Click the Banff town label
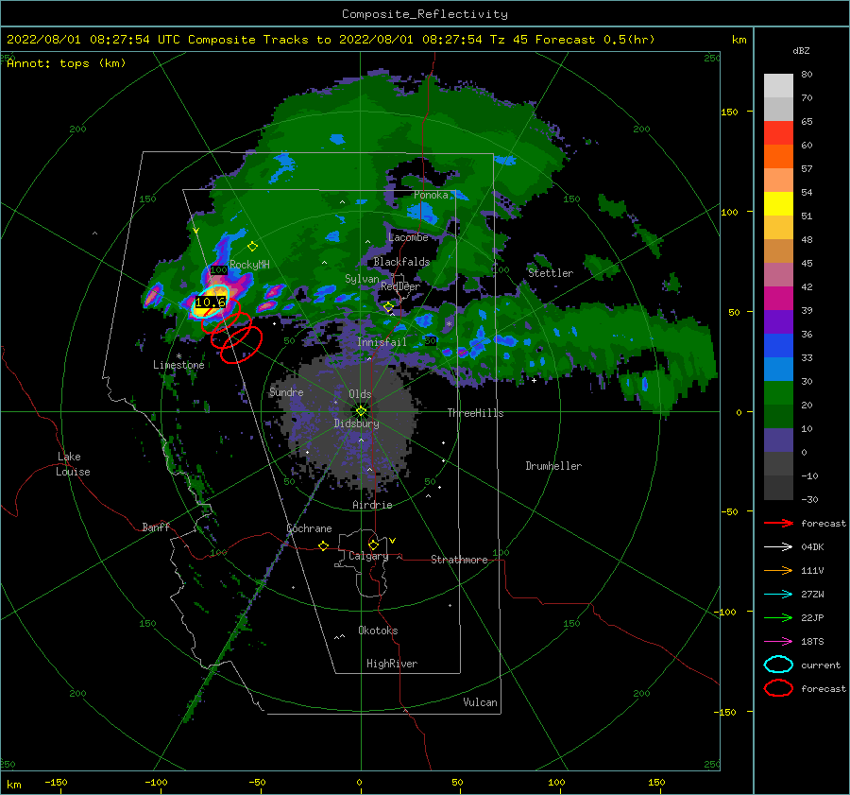Viewport: 850px width, 795px height. [156, 527]
